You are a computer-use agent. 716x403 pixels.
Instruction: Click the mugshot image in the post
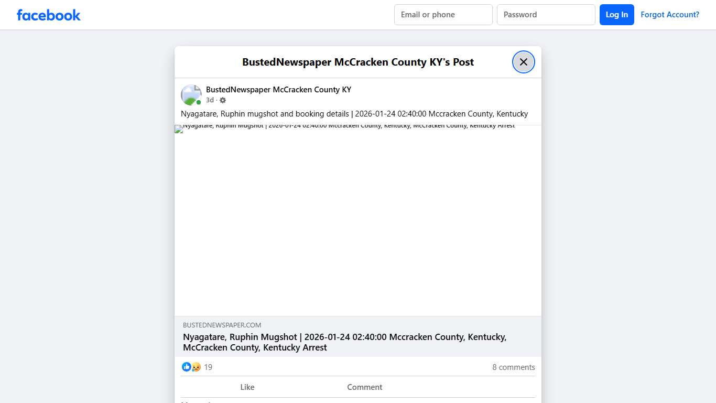[x=358, y=220]
